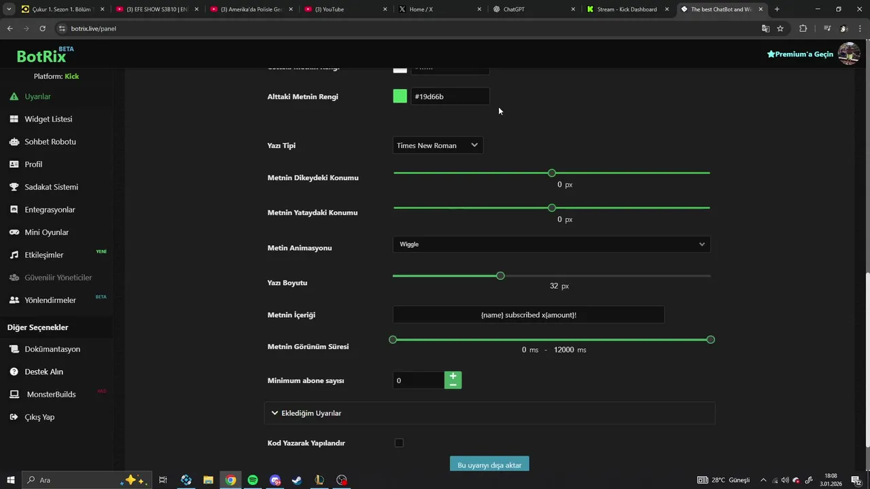Viewport: 870px width, 489px height.
Task: Open Uyarılar warning triangle icon
Action: [14, 96]
